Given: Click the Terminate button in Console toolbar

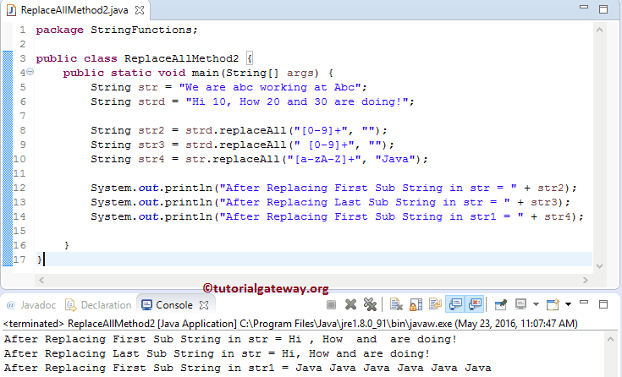Looking at the screenshot, I should tap(331, 304).
